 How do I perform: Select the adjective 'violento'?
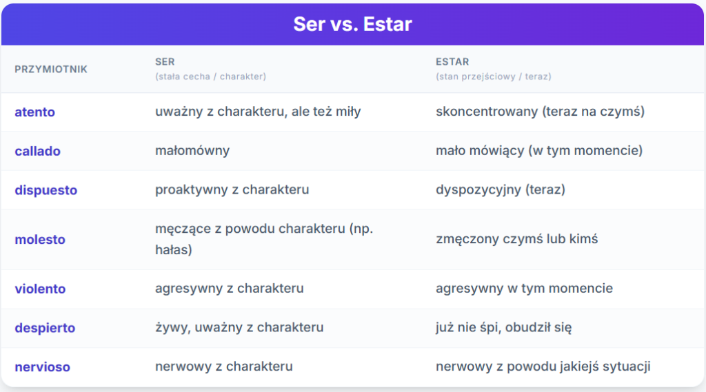pos(40,289)
